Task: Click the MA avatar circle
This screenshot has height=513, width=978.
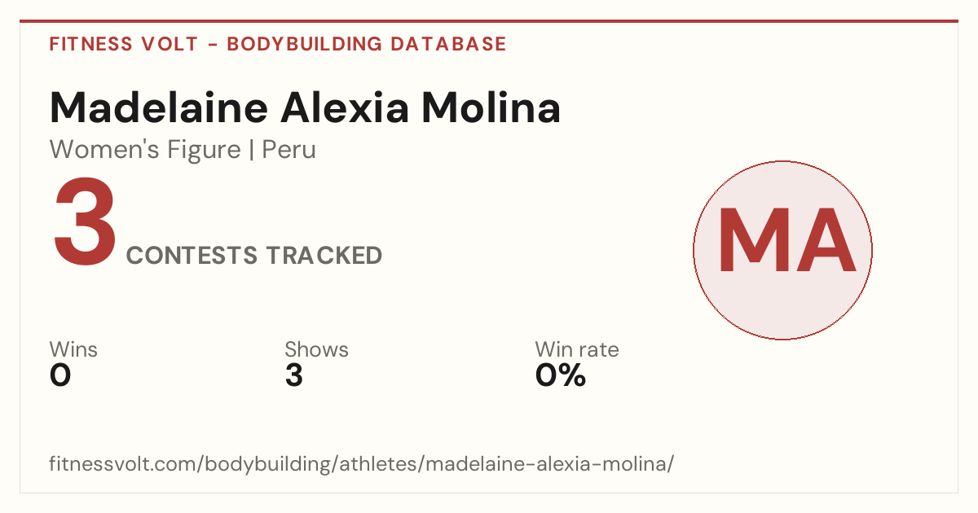Action: [782, 250]
